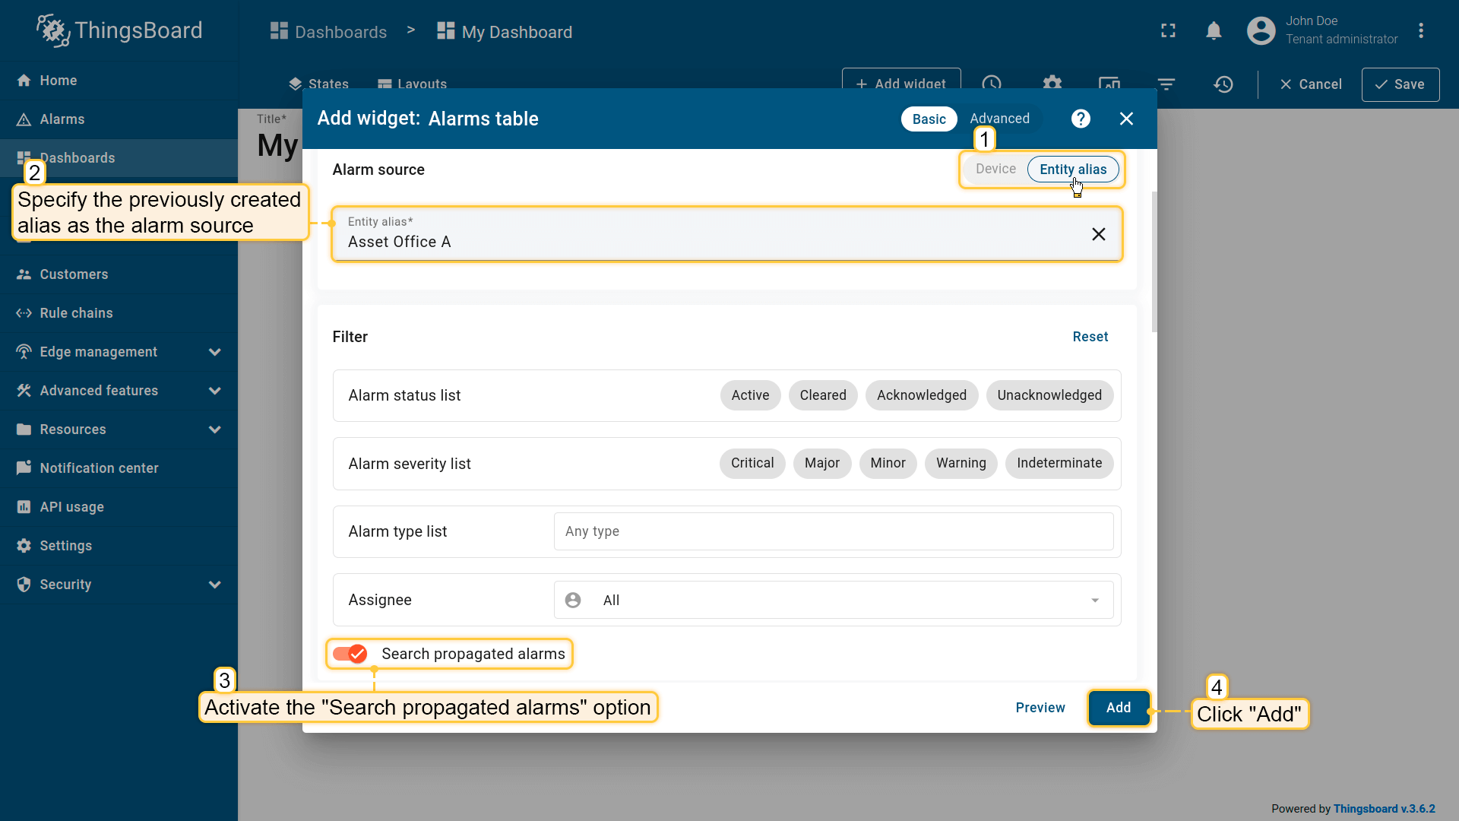Clear the Entity alias field with X
Viewport: 1459px width, 821px height.
1098,234
